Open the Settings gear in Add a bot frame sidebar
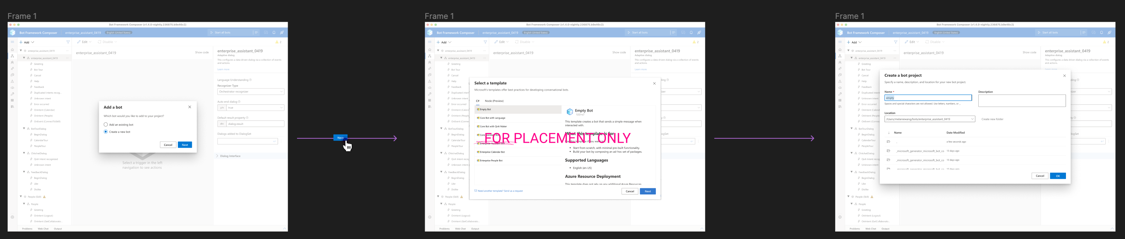1125x239 pixels. pos(12,217)
